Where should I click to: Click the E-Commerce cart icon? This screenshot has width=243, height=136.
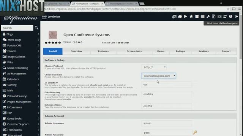4,107
